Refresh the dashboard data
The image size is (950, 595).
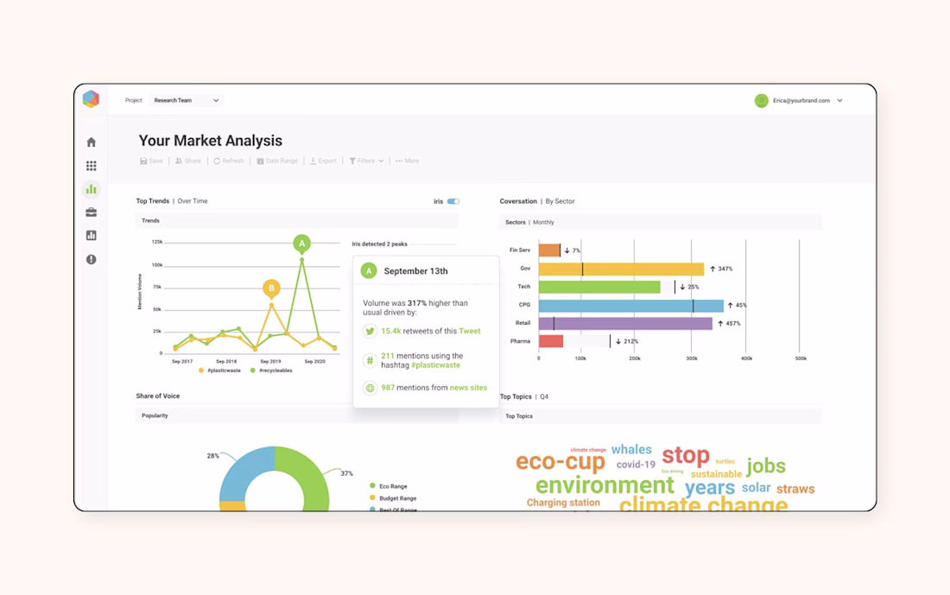click(x=228, y=161)
